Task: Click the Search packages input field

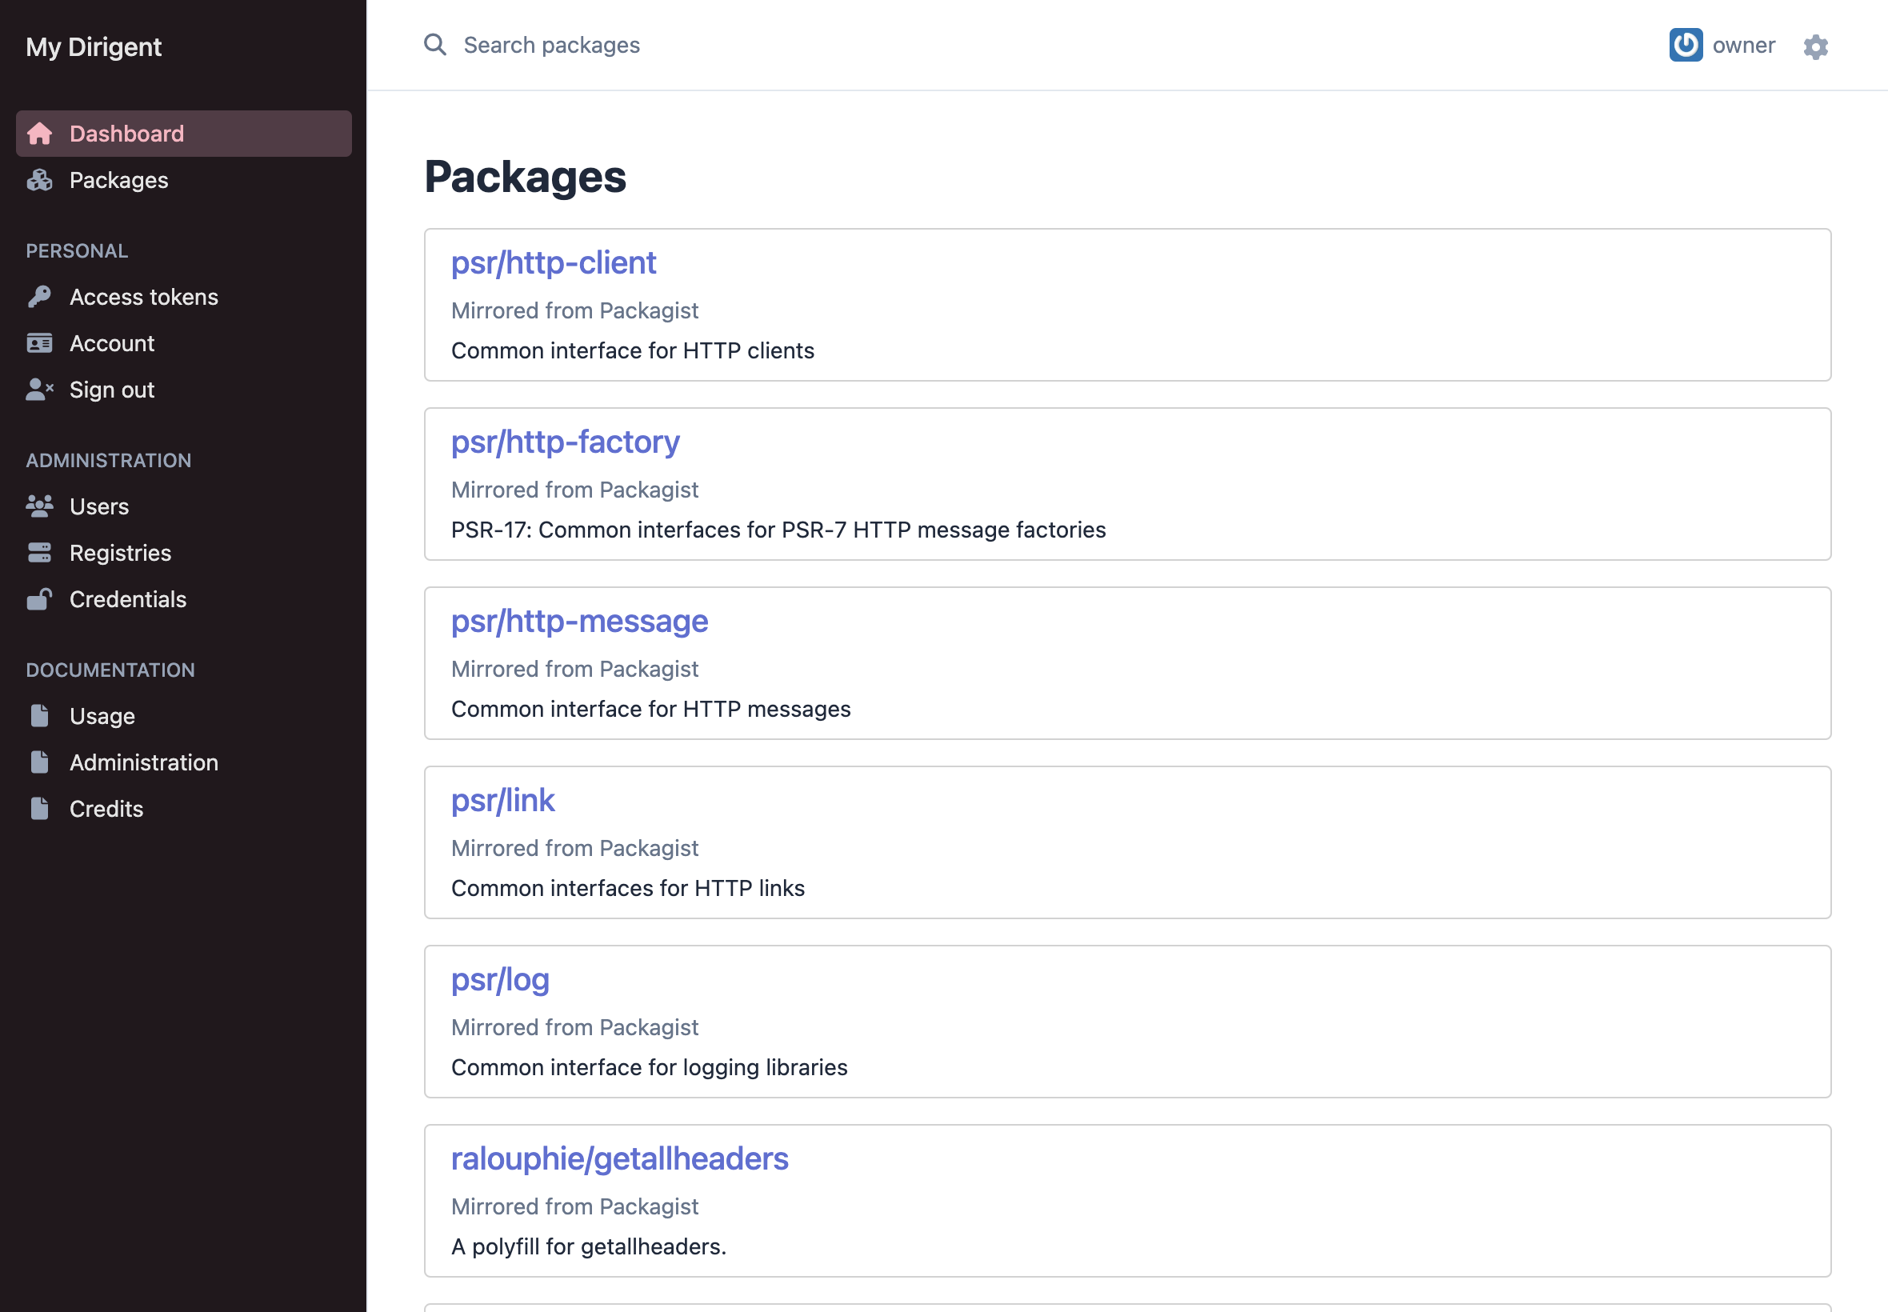Action: (x=552, y=46)
